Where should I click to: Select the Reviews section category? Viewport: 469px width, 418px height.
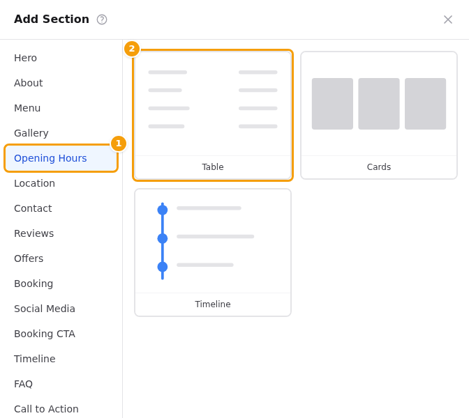click(x=61, y=233)
